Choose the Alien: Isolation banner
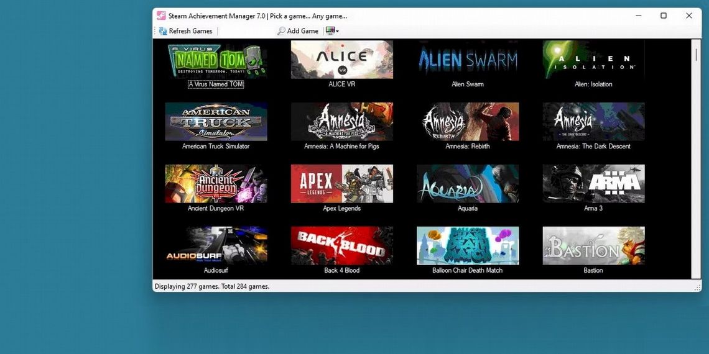Image resolution: width=709 pixels, height=354 pixels. tap(594, 60)
